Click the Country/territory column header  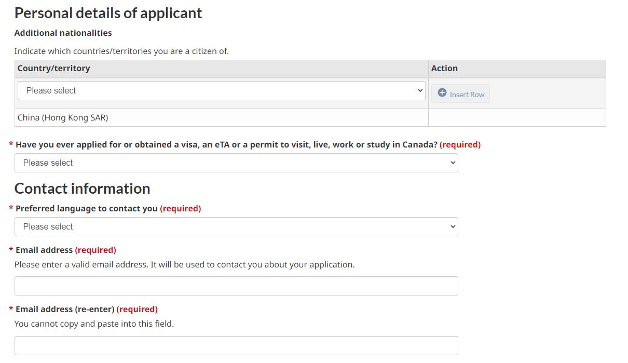click(x=54, y=68)
